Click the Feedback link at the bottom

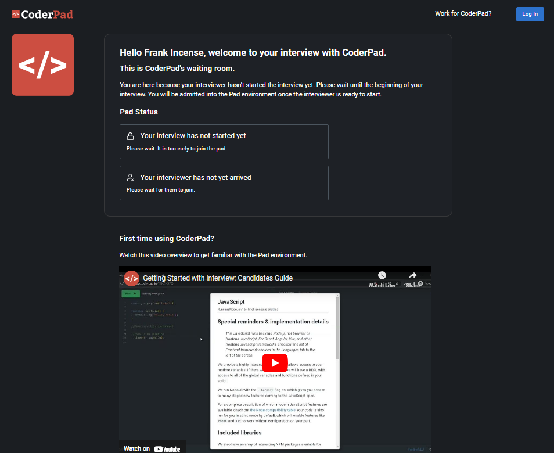(x=412, y=449)
